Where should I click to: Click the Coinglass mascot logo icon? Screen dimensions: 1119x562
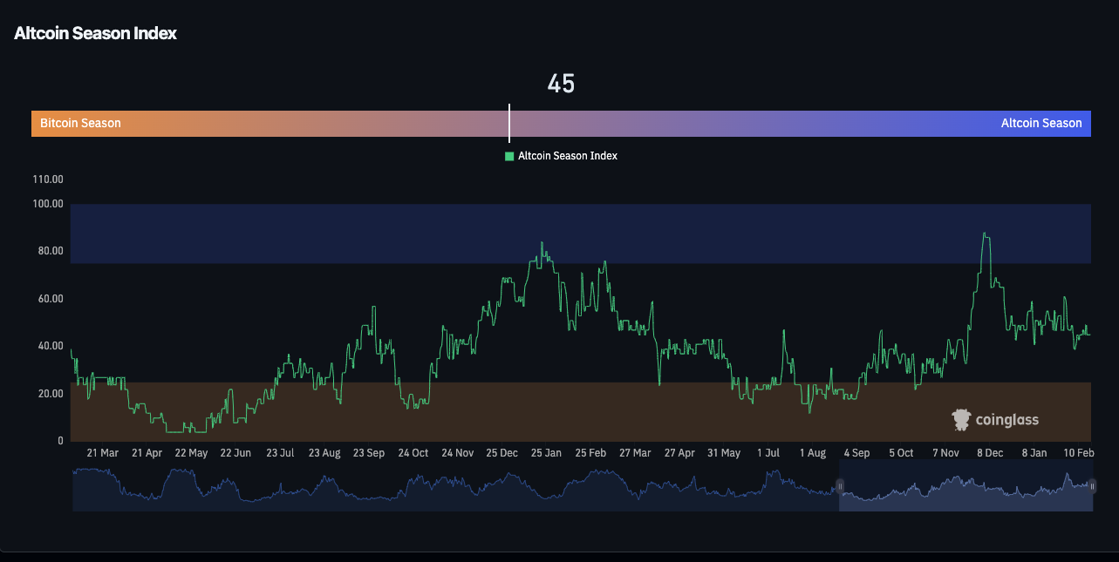963,419
